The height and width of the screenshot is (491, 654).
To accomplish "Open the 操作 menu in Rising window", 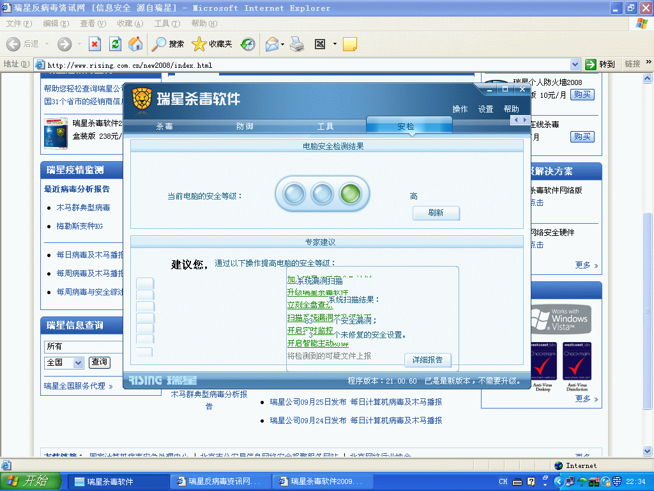I will coord(460,109).
